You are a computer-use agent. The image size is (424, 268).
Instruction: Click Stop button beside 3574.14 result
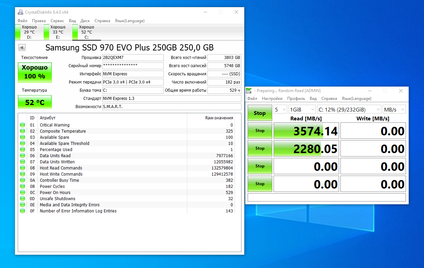tap(260, 131)
